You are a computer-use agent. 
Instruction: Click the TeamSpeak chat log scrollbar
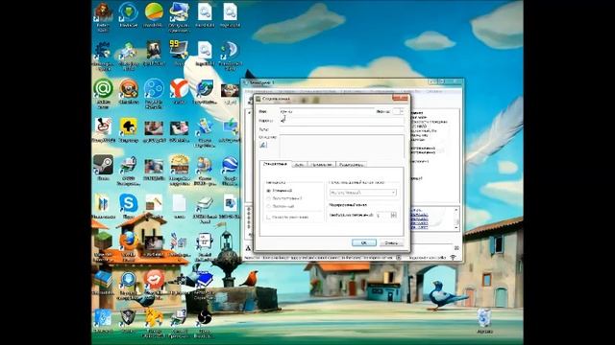coord(456,219)
